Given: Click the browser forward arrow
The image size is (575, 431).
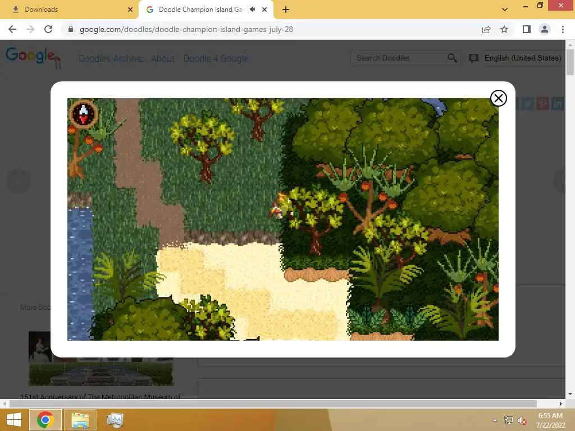Looking at the screenshot, I should pyautogui.click(x=30, y=29).
